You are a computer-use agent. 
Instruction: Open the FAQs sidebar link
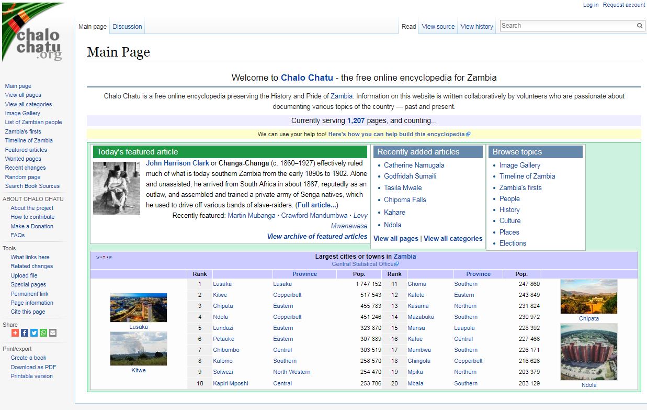pyautogui.click(x=18, y=235)
